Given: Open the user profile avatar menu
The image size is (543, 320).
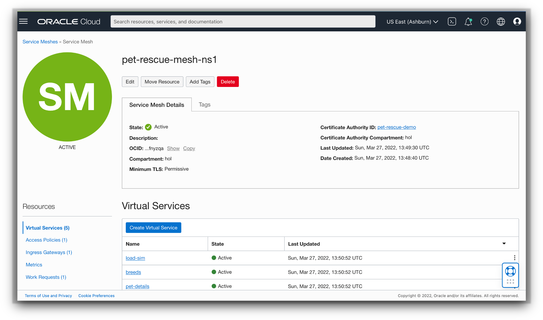Looking at the screenshot, I should click(517, 22).
